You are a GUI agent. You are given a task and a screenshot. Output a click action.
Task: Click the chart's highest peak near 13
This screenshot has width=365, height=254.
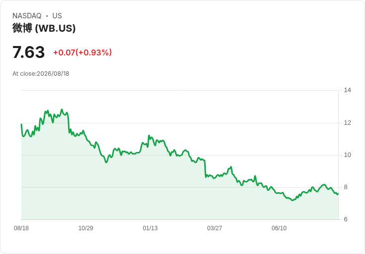click(x=61, y=109)
